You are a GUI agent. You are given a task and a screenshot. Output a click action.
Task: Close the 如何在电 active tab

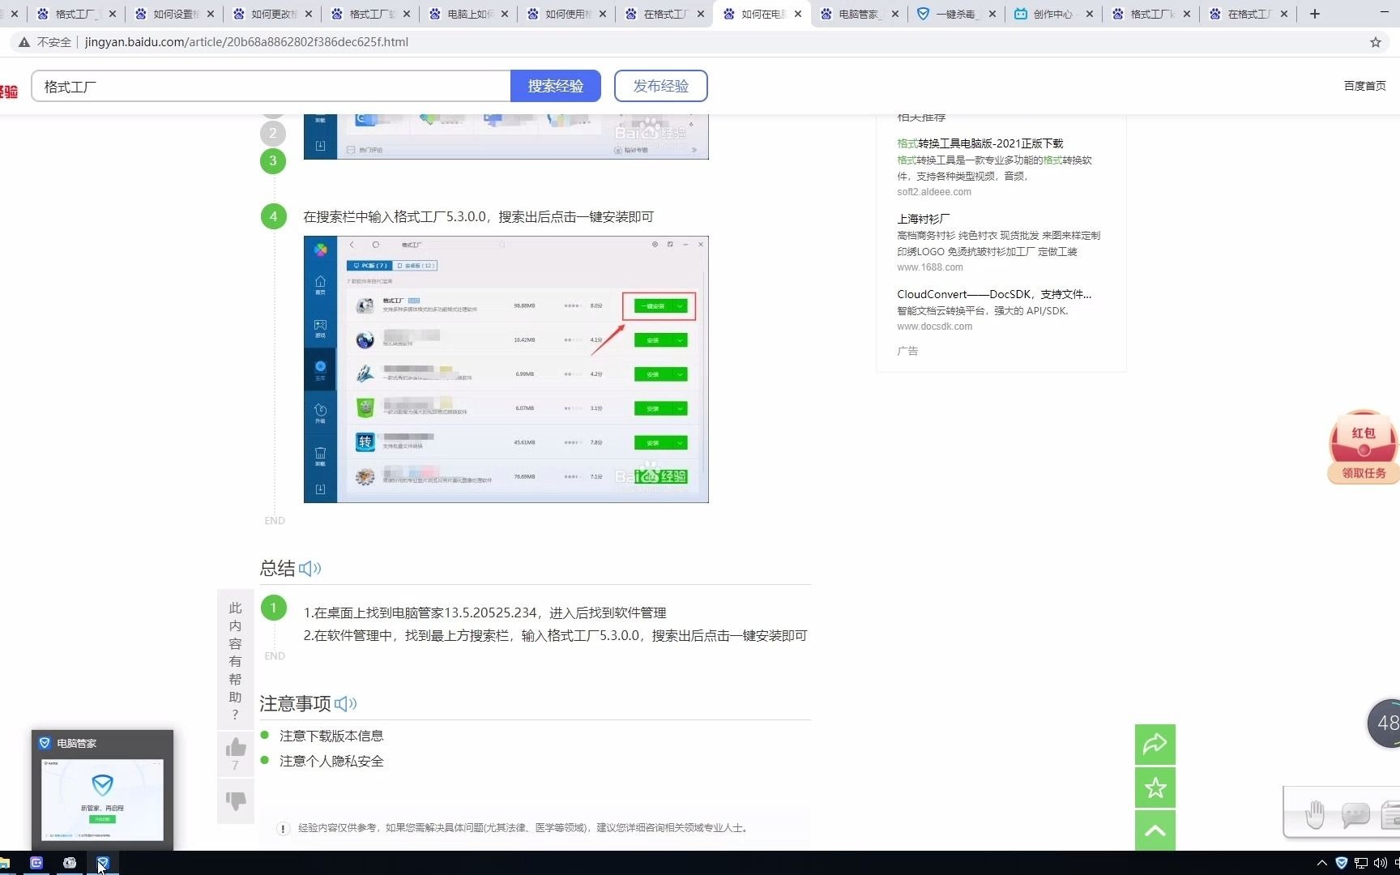pos(798,14)
